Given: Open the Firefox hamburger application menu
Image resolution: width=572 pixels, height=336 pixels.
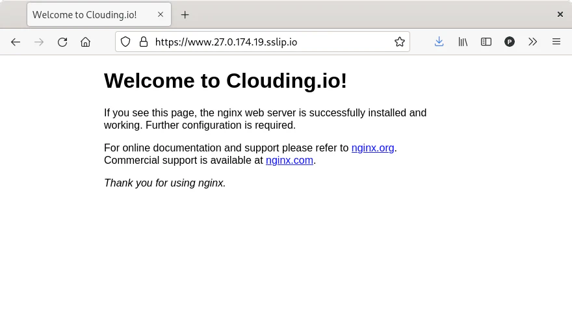Looking at the screenshot, I should [x=556, y=42].
